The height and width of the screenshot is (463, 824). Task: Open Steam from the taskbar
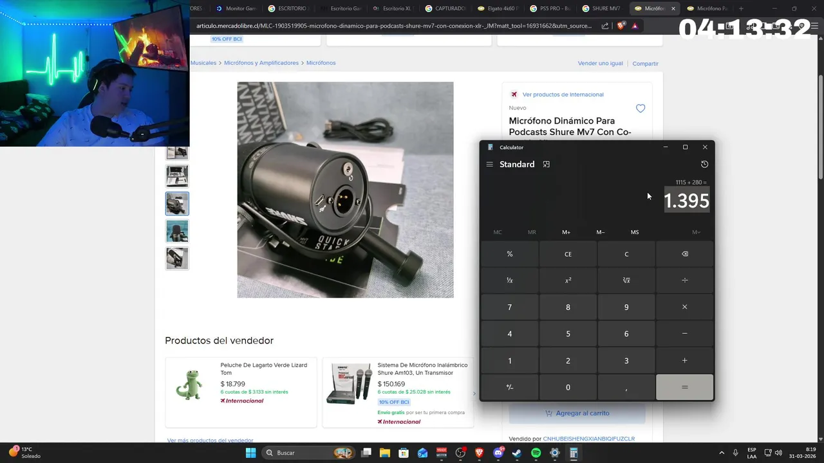click(517, 453)
